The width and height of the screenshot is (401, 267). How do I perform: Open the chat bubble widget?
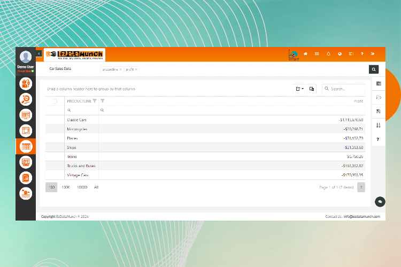380,202
